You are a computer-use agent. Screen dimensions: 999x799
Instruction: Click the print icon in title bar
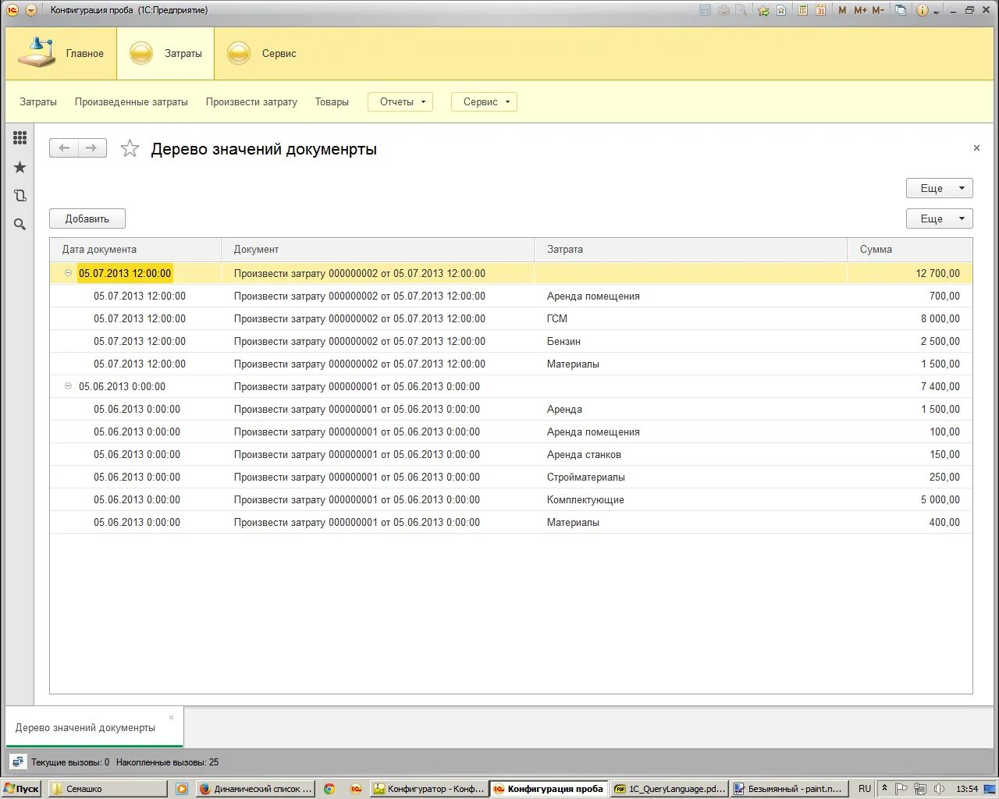tap(724, 10)
